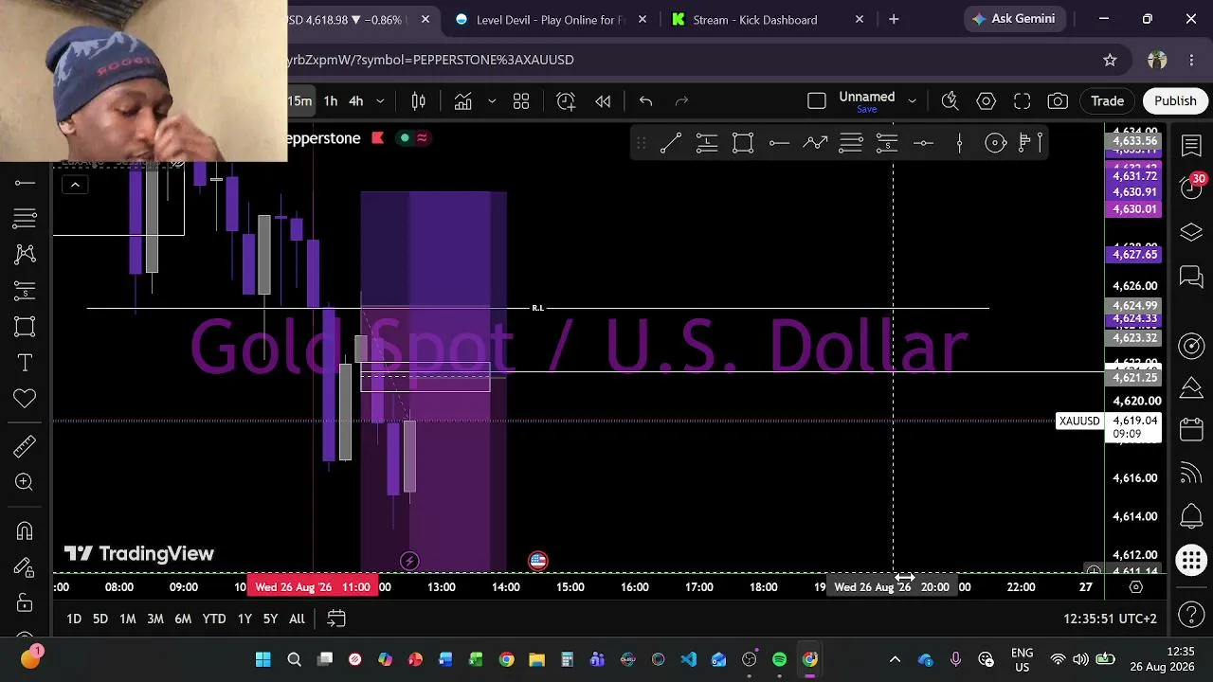Open the Indicators menu
This screenshot has width=1213, height=682.
pos(462,101)
